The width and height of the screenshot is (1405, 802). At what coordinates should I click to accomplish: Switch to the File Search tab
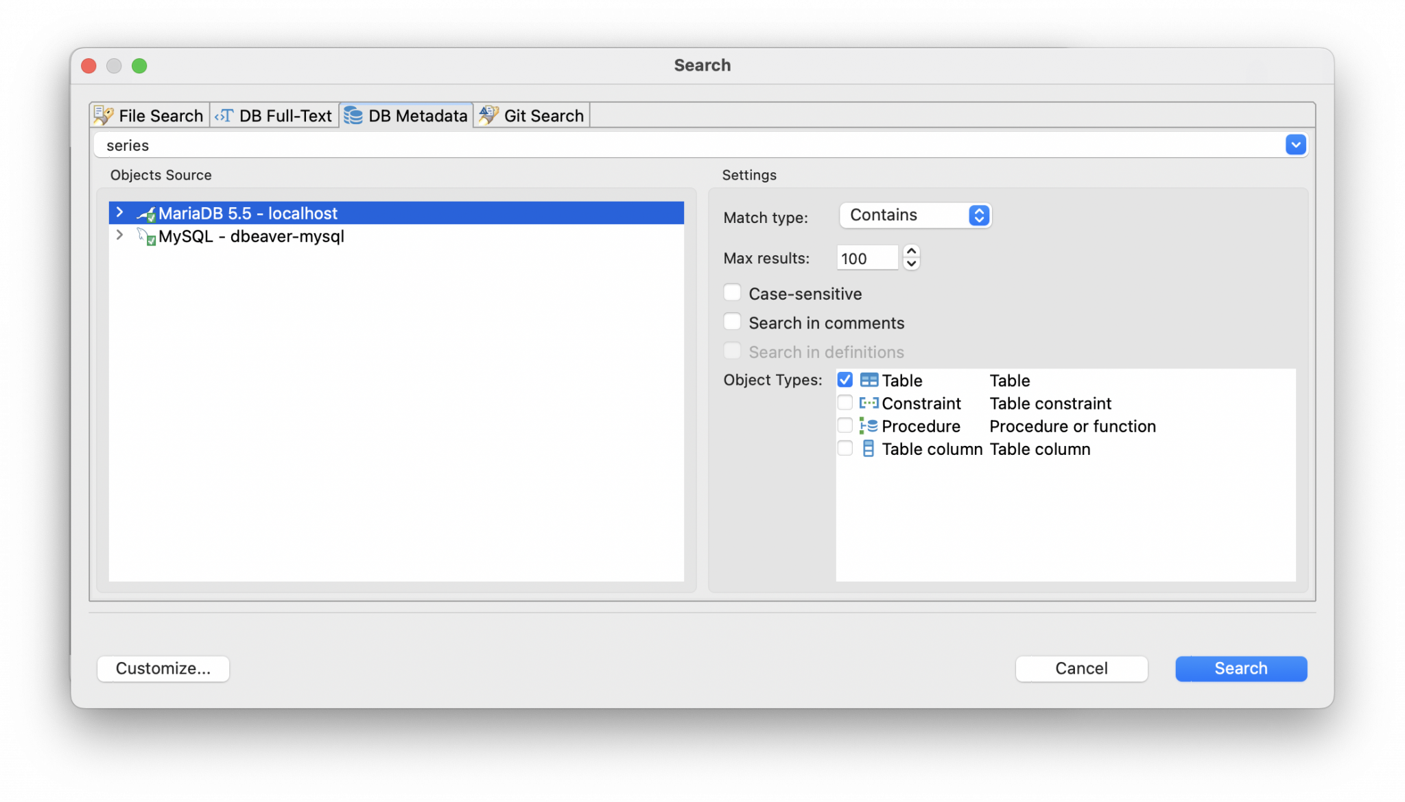[149, 115]
